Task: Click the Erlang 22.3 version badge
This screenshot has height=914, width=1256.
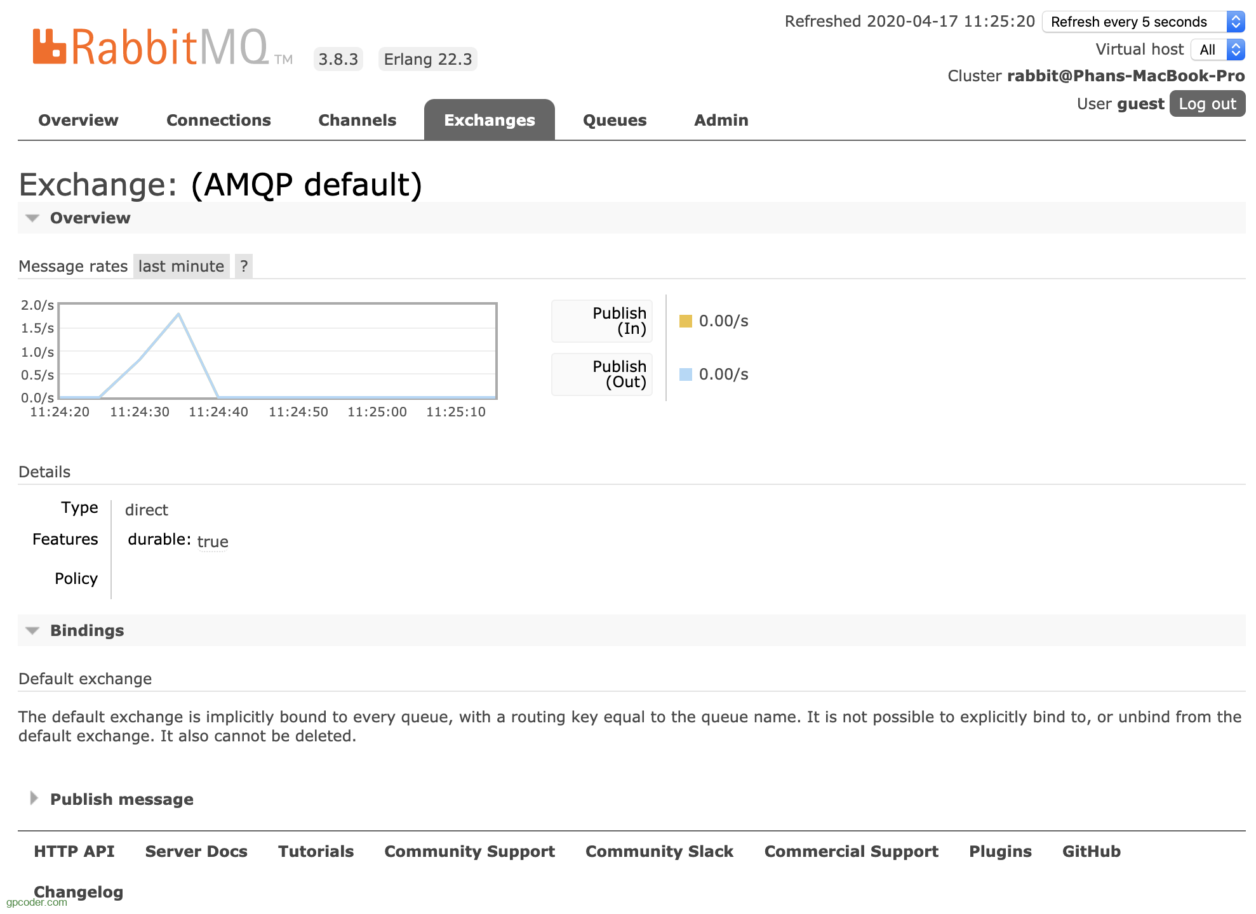Action: tap(428, 59)
